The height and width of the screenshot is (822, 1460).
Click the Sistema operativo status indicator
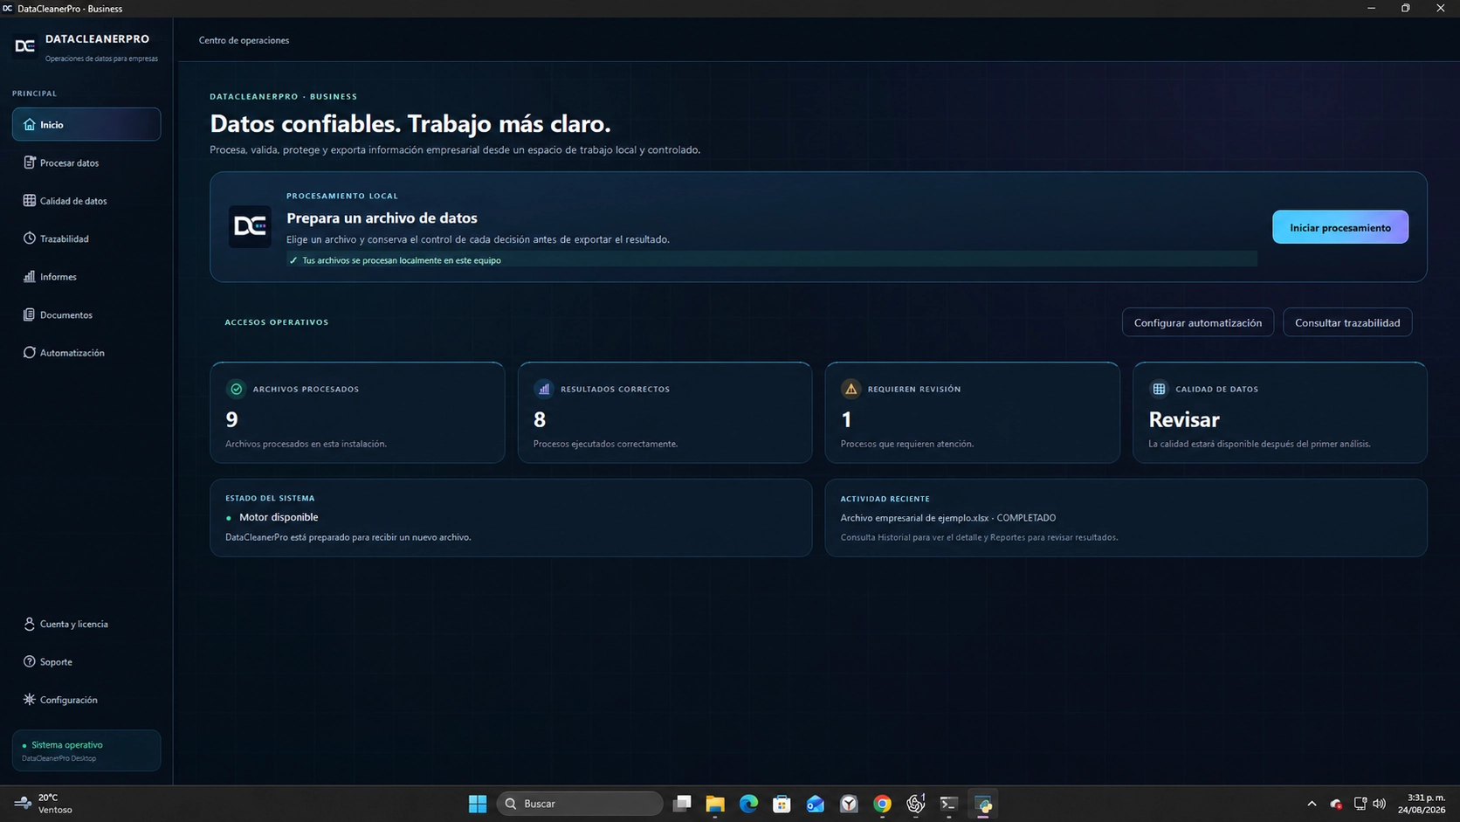coord(86,750)
